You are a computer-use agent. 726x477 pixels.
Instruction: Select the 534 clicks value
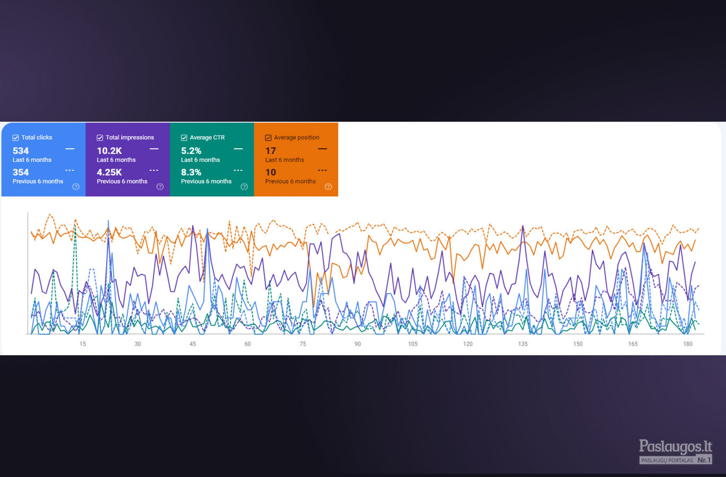pyautogui.click(x=21, y=151)
